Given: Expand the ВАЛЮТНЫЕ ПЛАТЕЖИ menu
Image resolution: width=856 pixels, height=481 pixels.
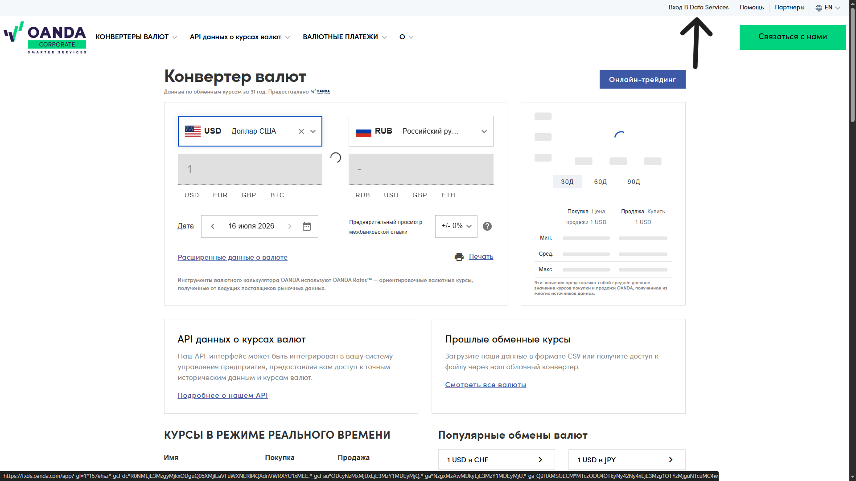Looking at the screenshot, I should coord(345,37).
